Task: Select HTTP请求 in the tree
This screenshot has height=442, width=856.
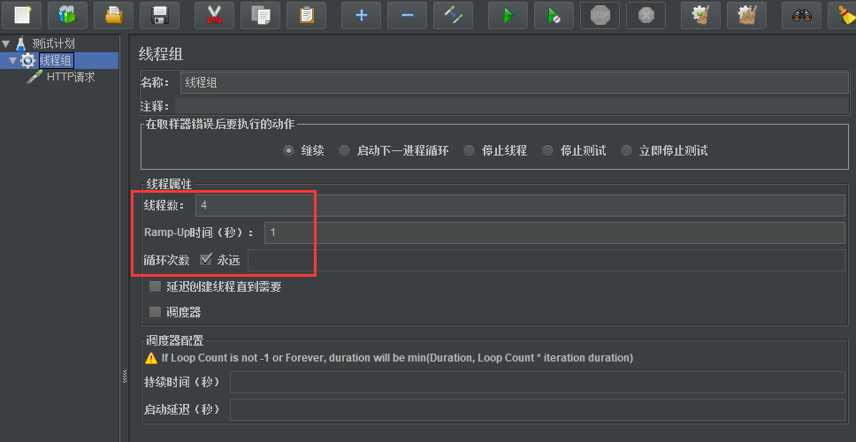Action: tap(70, 77)
